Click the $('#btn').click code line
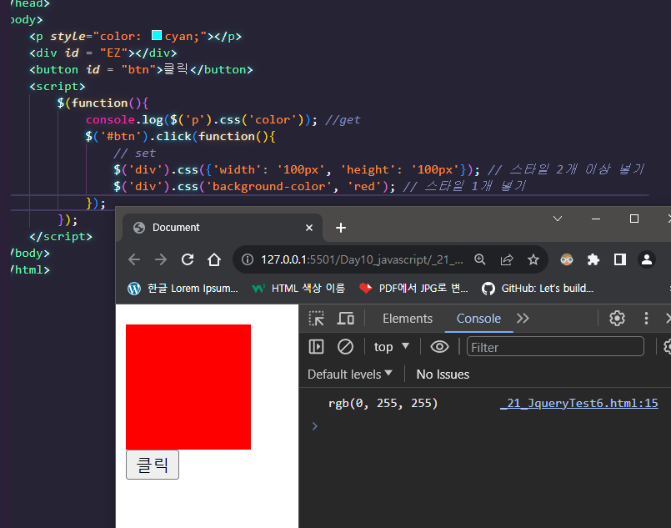 click(x=180, y=136)
